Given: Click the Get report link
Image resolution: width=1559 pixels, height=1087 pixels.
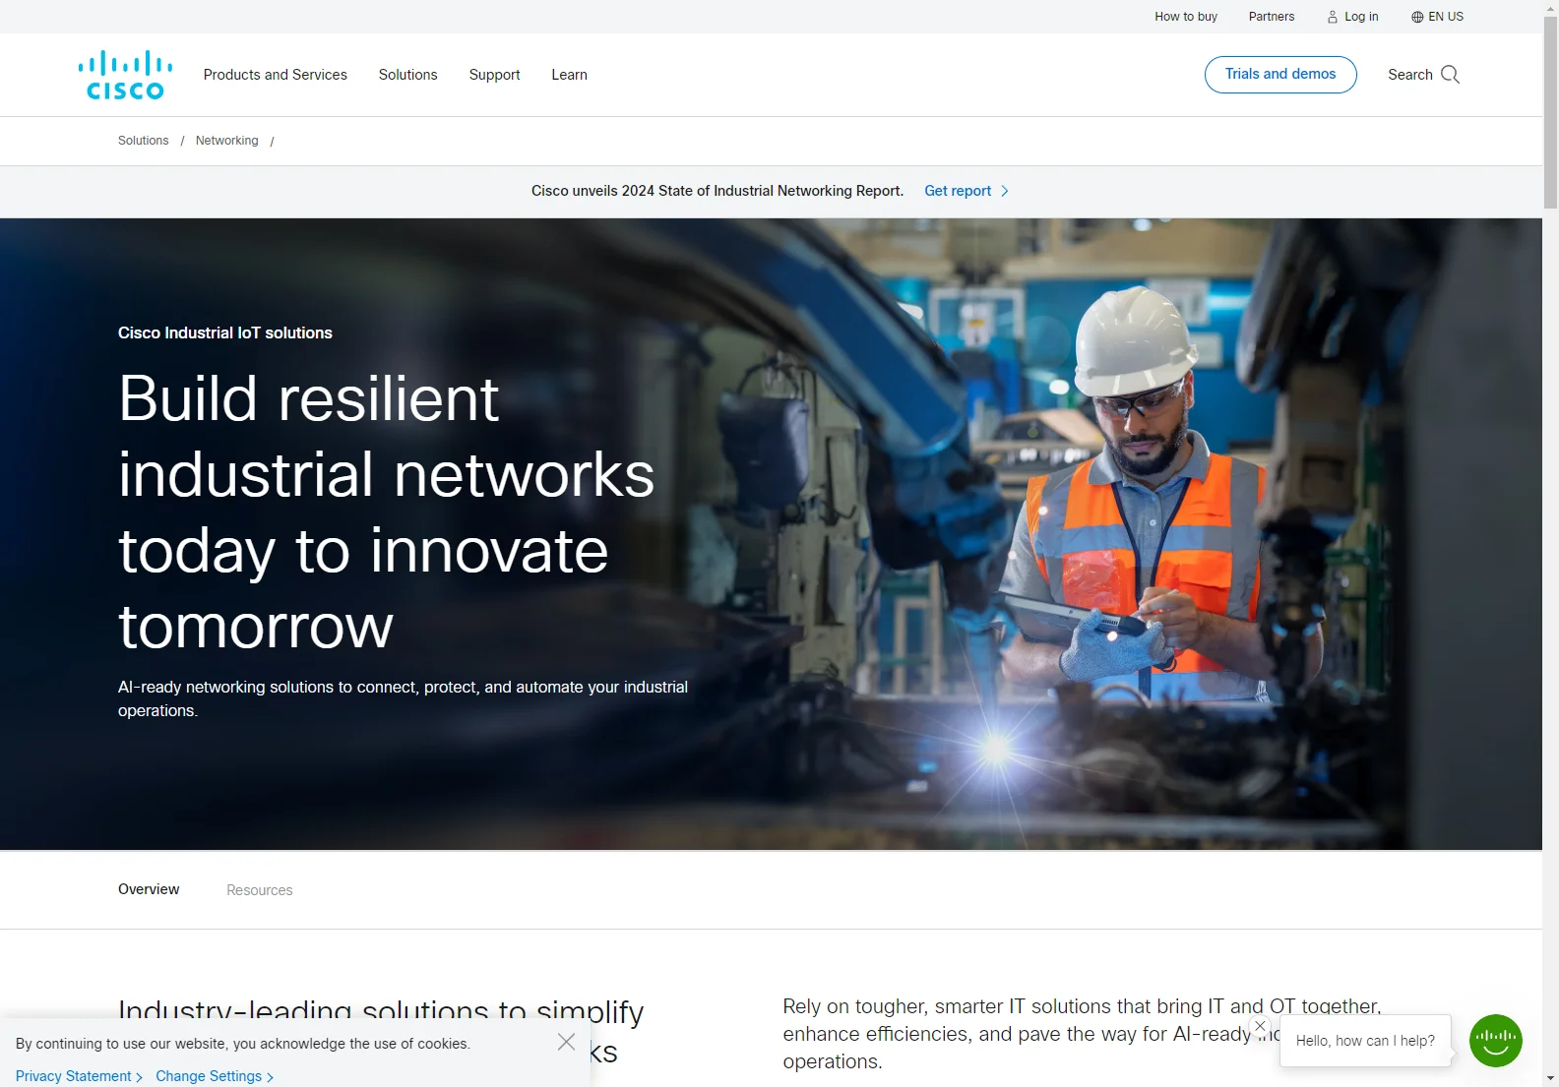Looking at the screenshot, I should pos(958,191).
